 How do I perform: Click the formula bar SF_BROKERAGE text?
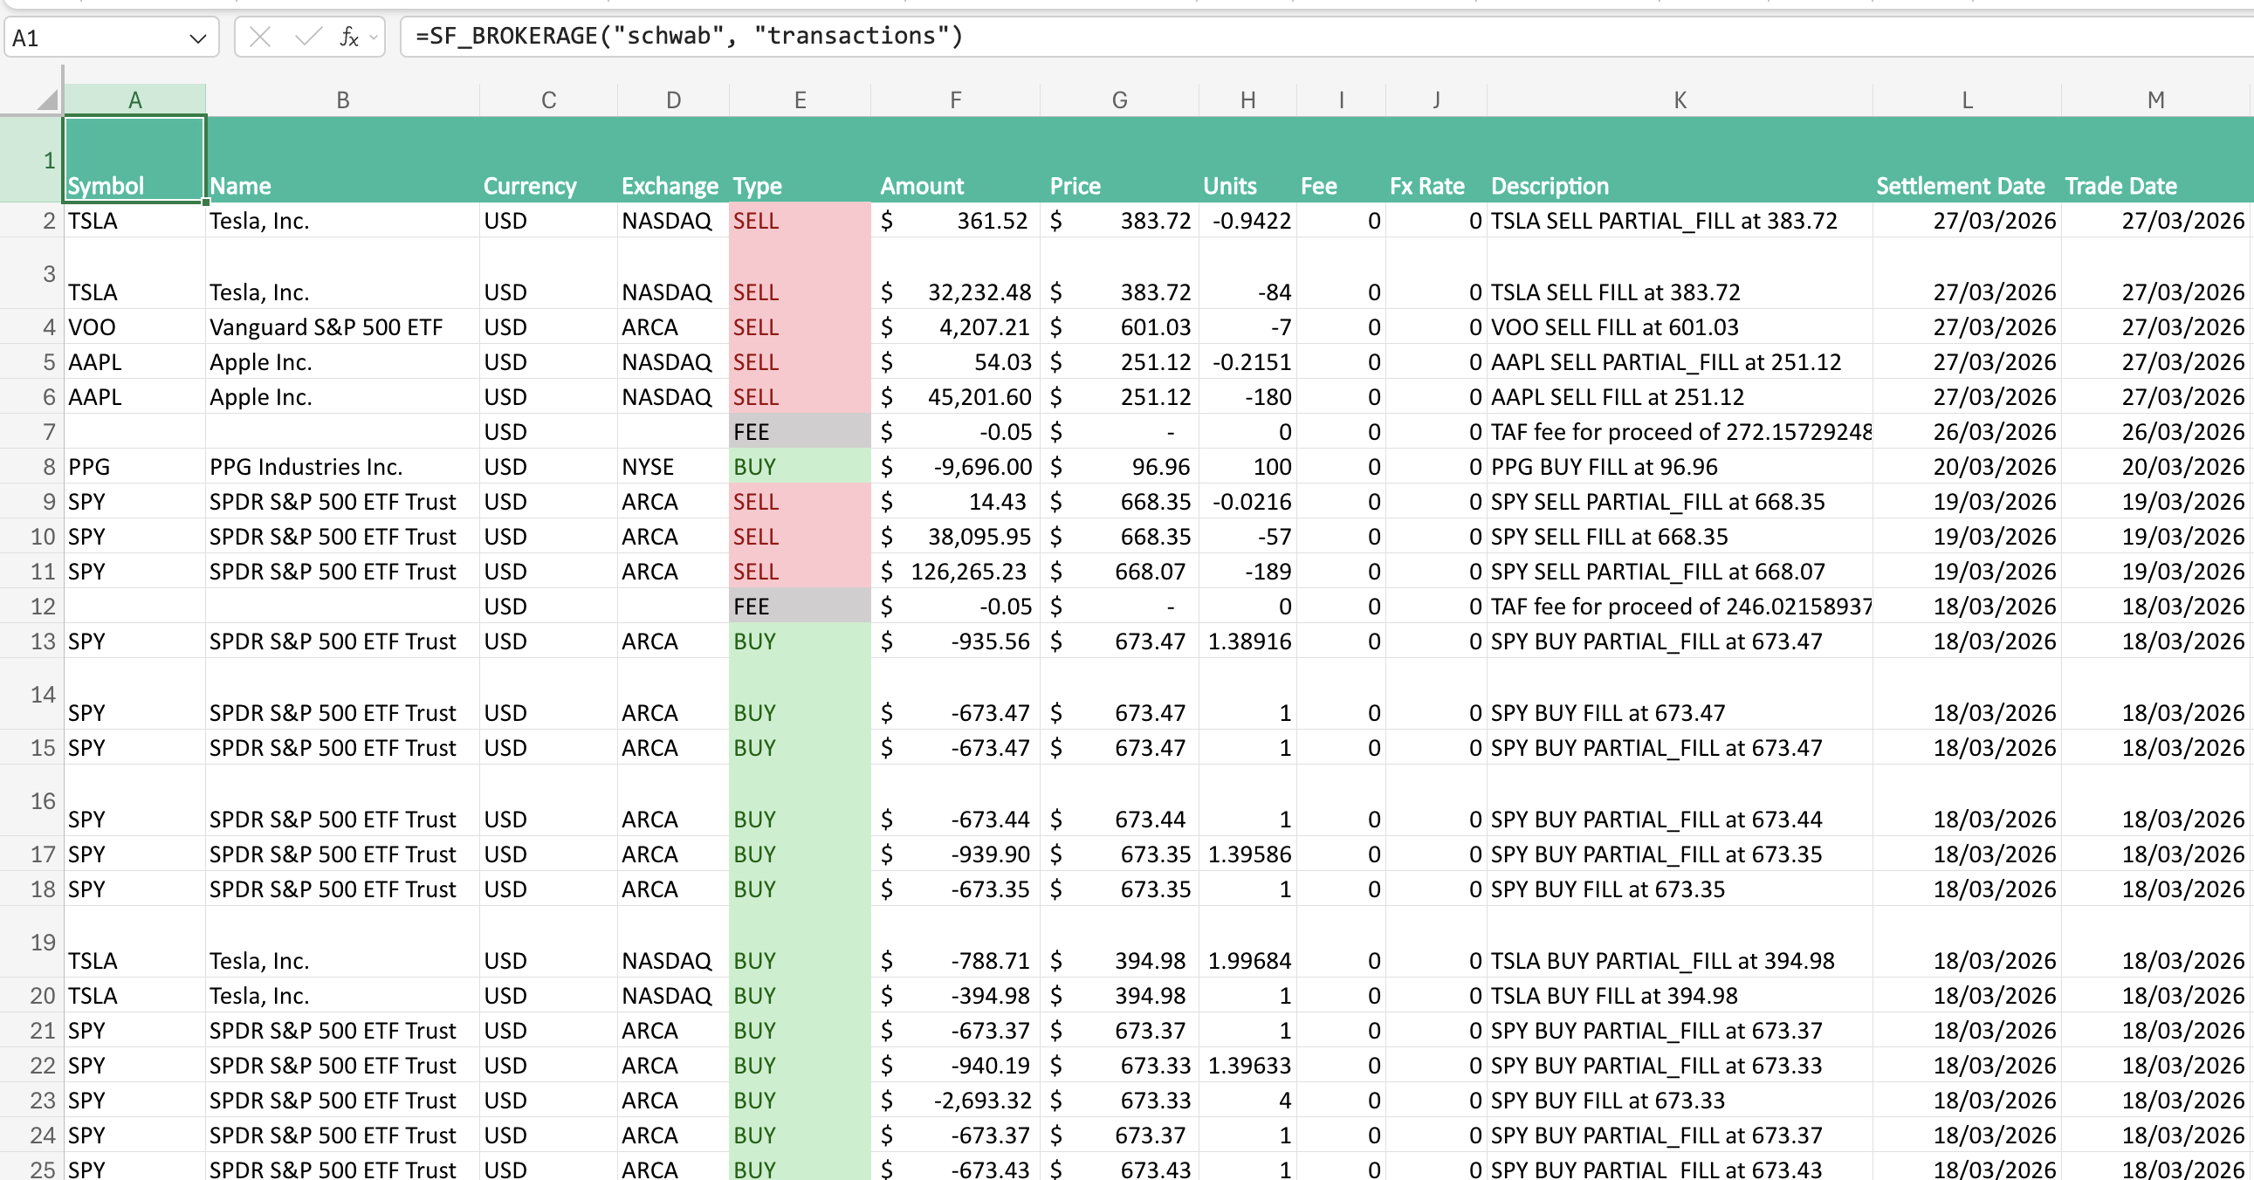[690, 36]
